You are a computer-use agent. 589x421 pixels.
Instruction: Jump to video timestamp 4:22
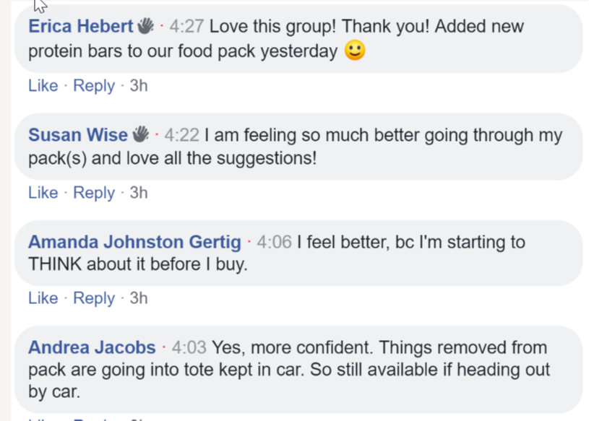181,135
